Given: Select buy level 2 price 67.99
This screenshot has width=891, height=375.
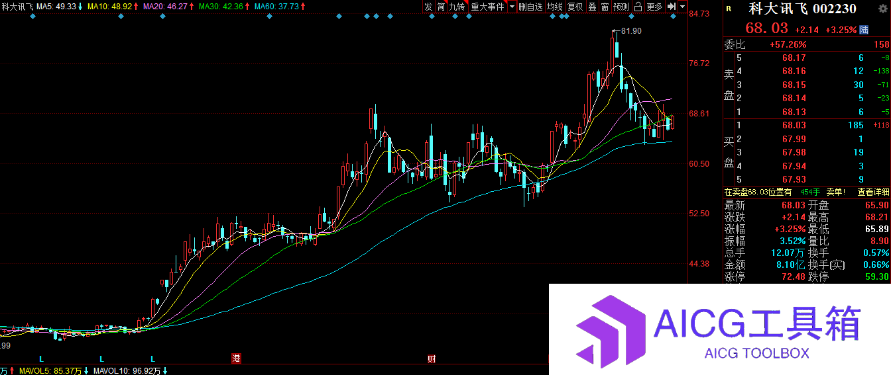Looking at the screenshot, I should [x=794, y=139].
